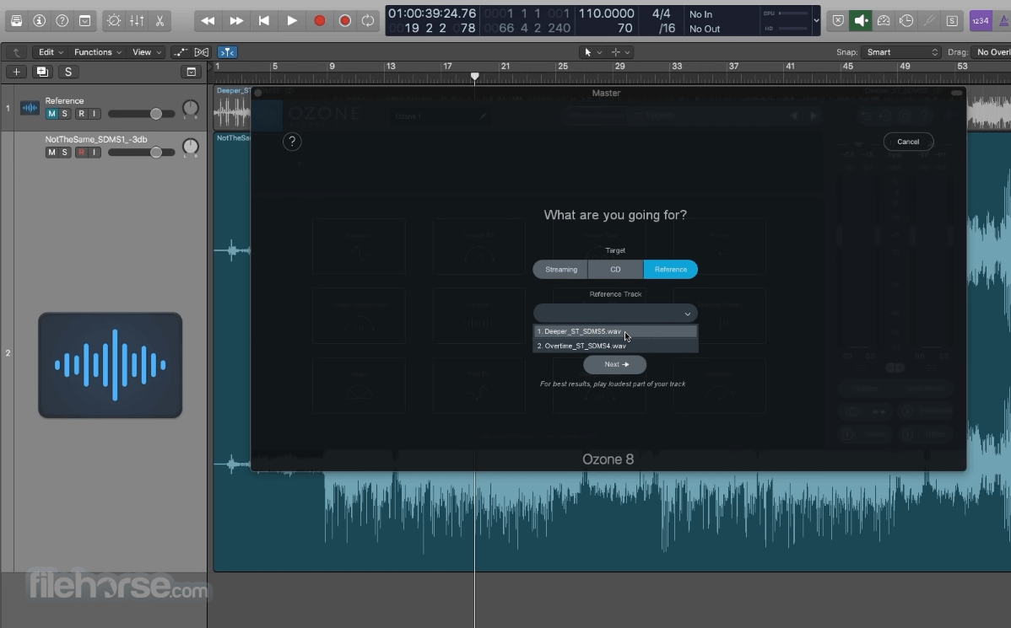Toggle the green Low Latency speaker icon
1011x628 pixels.
861,20
